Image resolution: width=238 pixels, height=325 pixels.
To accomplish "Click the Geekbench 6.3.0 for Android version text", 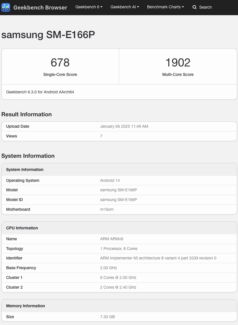I will (40, 92).
